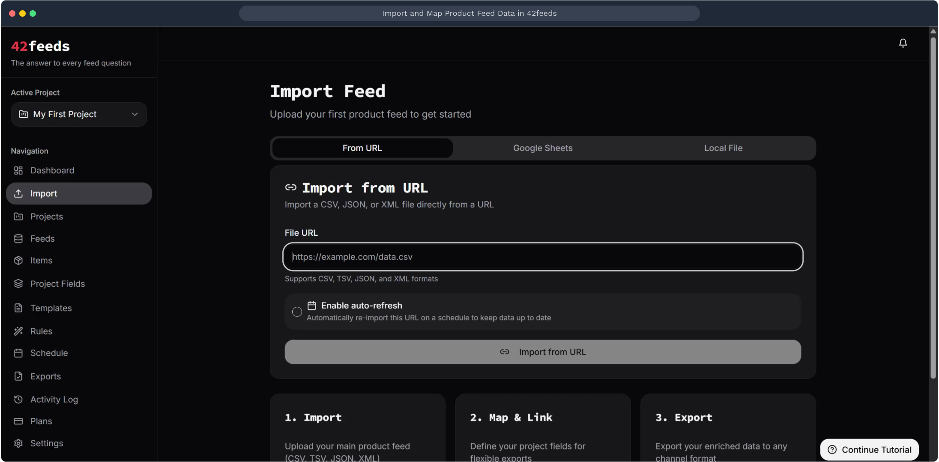Click the Activity Log history icon

pyautogui.click(x=18, y=399)
